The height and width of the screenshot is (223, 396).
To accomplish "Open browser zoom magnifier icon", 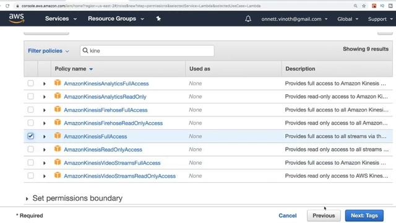I will pyautogui.click(x=355, y=6).
